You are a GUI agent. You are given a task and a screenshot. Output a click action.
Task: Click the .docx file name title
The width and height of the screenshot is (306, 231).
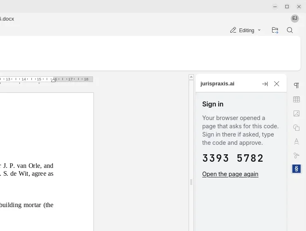click(x=7, y=19)
